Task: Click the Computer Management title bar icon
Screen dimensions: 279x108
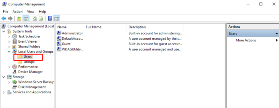Action: [x=5, y=4]
